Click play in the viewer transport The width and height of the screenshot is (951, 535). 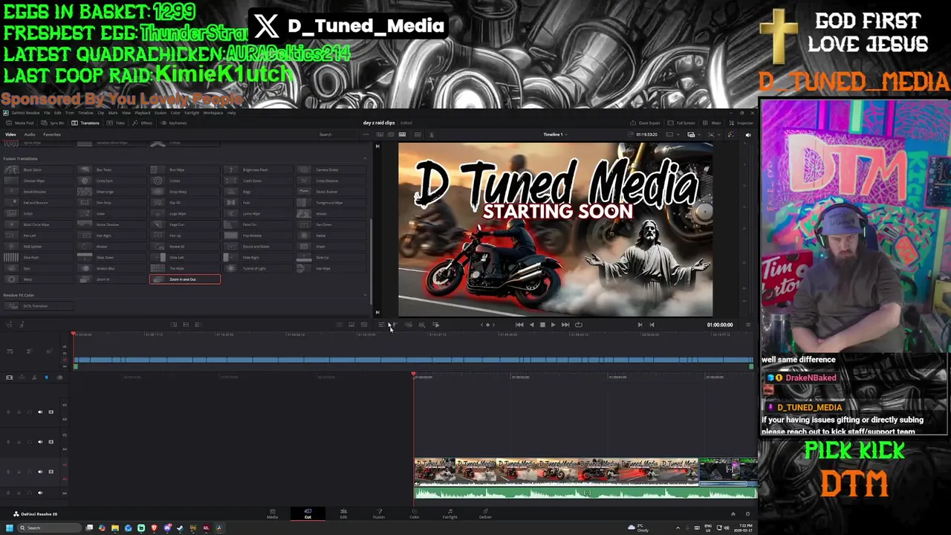point(553,325)
